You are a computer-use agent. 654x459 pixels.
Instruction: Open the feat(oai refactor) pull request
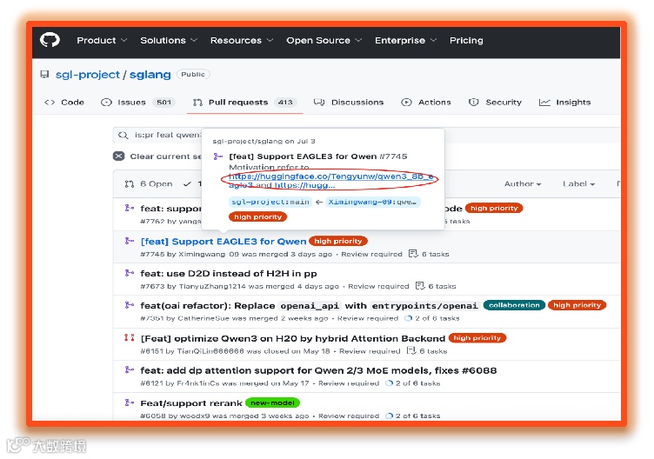(x=309, y=306)
